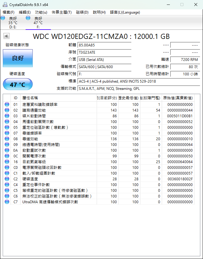Image resolution: width=203 pixels, height=259 pixels.
Task: Select the 讀寫通量效能 row
Action: click(x=99, y=110)
